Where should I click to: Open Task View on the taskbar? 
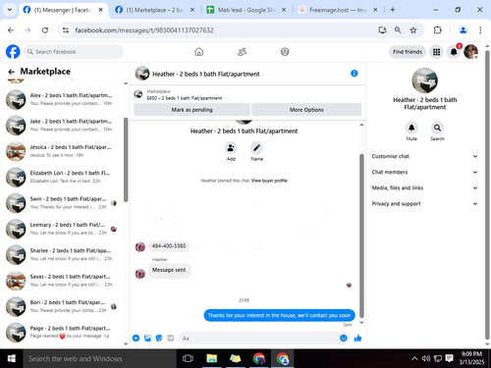188,358
